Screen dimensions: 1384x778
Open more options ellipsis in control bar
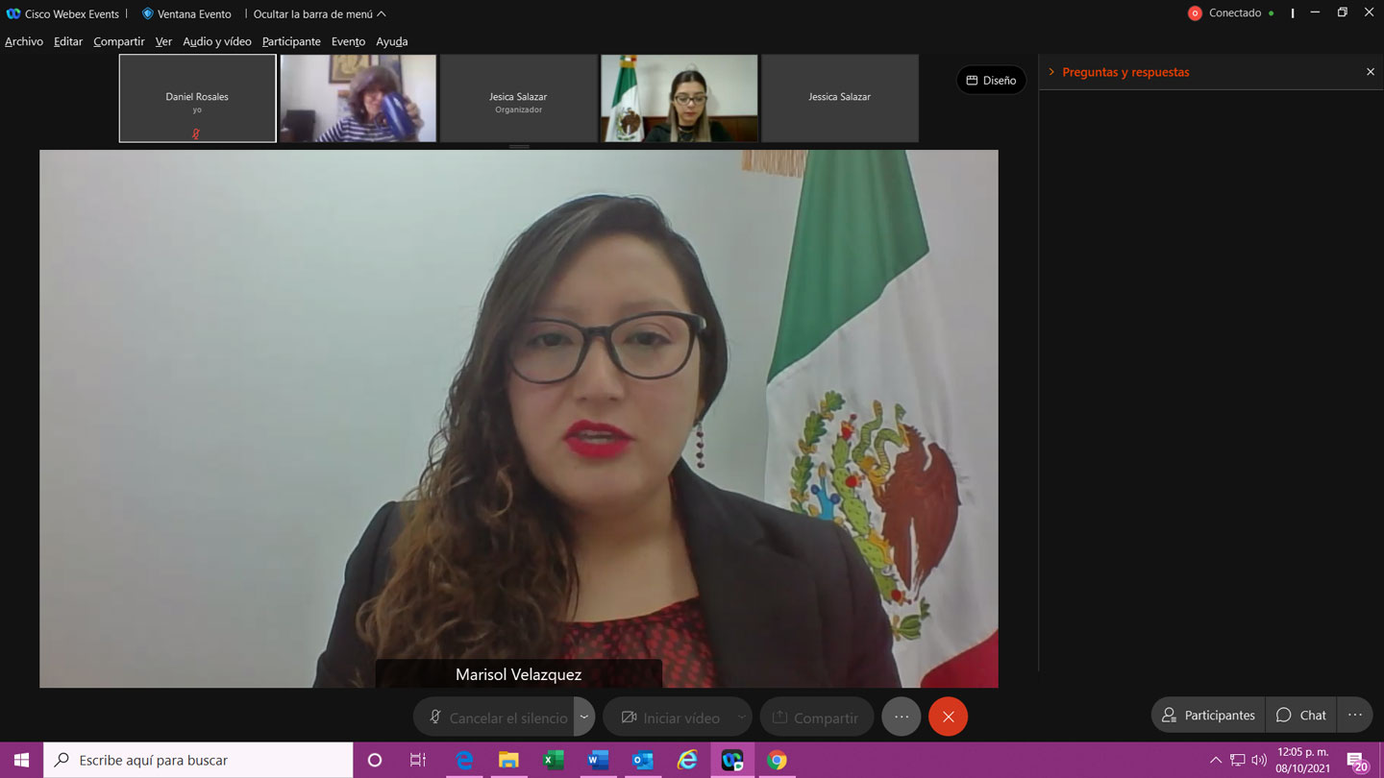pos(901,717)
